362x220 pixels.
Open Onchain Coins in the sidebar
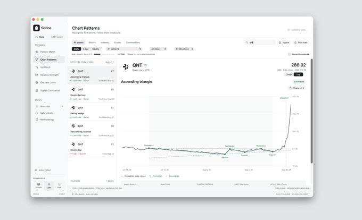point(49,82)
